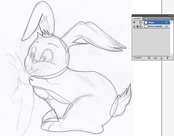174x136 pixels.
Task: Click Create New Sublayer icon
Action: [x=155, y=58]
